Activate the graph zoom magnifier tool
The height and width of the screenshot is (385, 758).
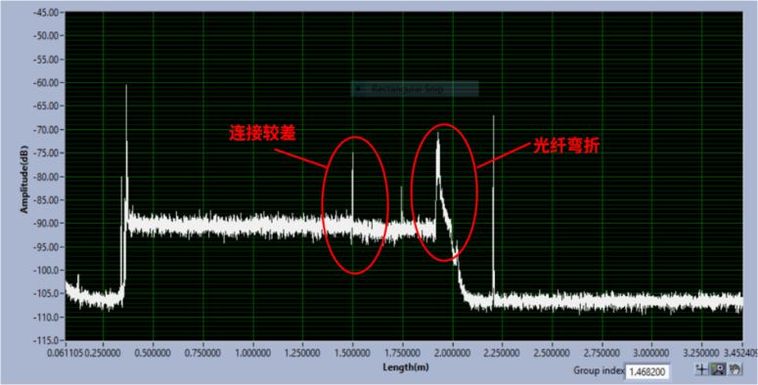pos(718,369)
